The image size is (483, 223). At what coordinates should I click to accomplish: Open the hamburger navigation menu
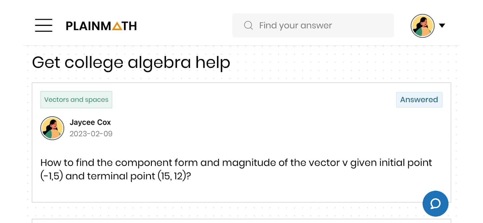click(x=43, y=26)
